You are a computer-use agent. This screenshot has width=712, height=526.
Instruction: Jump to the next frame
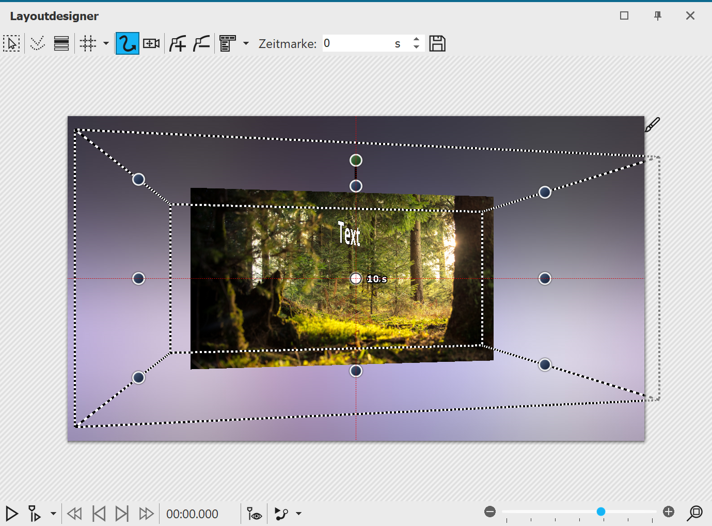(122, 514)
